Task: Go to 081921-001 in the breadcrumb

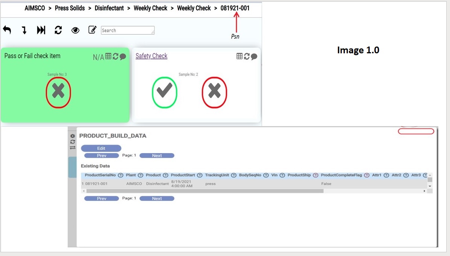Action: click(235, 8)
